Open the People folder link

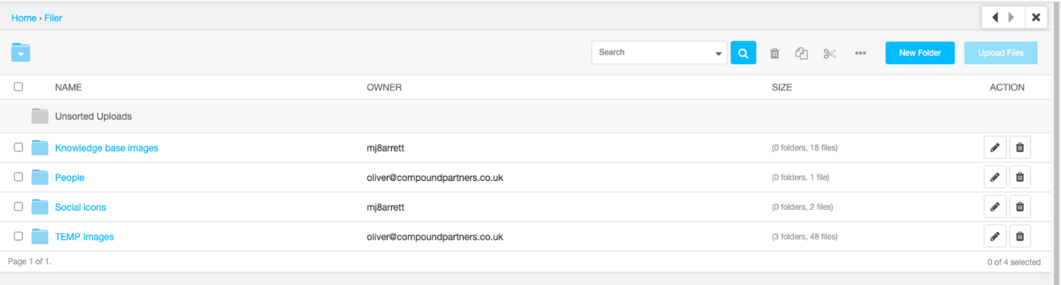click(70, 178)
